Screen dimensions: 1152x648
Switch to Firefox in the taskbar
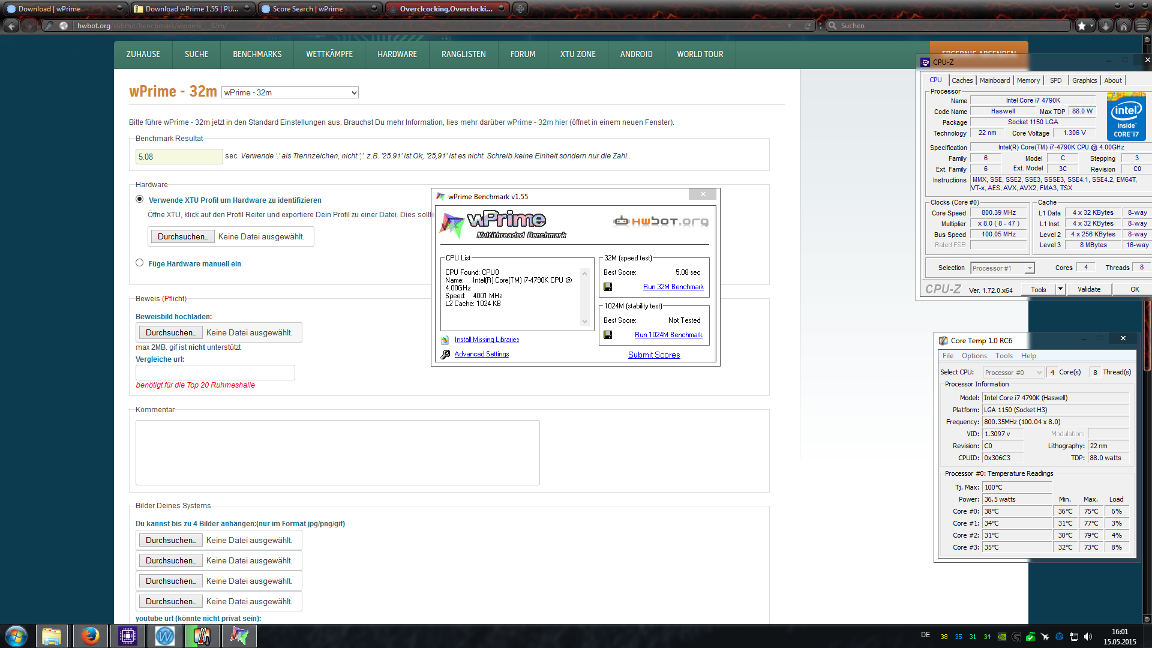click(91, 636)
